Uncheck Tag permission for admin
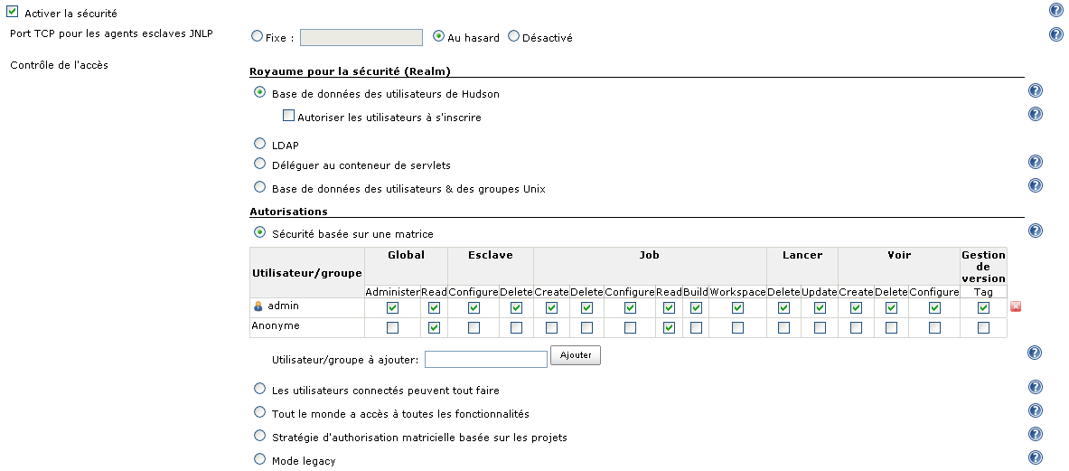Viewport: 1069px width, 471px height. [983, 307]
